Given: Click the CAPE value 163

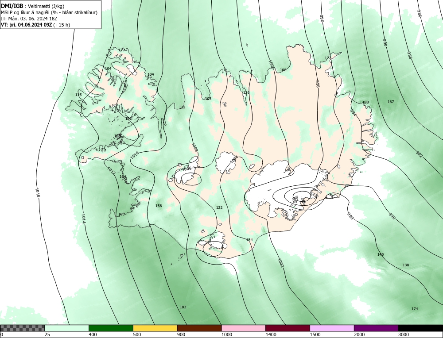Looking at the screenshot, I should [x=121, y=215].
